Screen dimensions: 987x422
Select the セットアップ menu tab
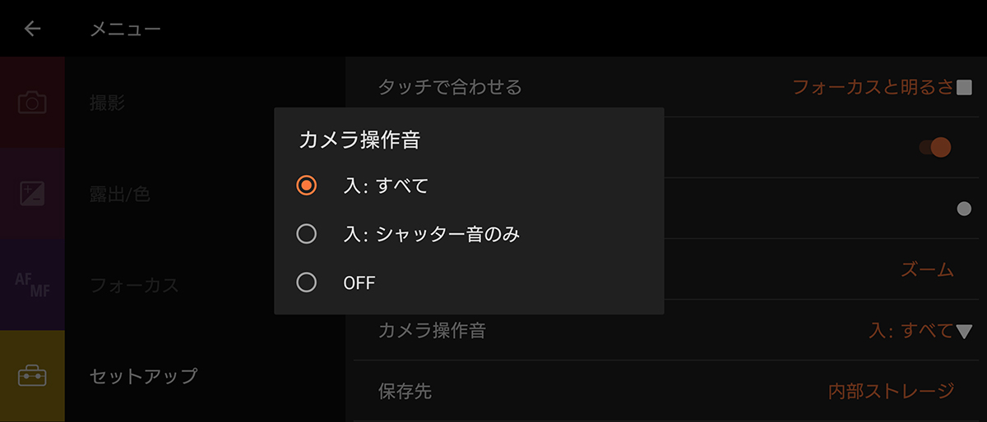point(143,376)
